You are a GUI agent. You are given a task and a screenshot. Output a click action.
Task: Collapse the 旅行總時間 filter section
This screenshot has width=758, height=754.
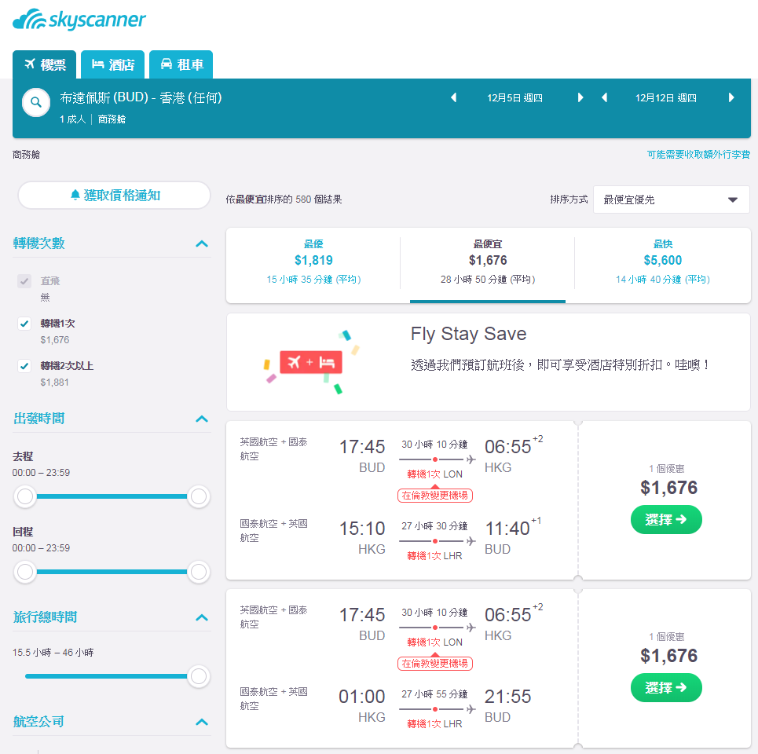(x=202, y=617)
